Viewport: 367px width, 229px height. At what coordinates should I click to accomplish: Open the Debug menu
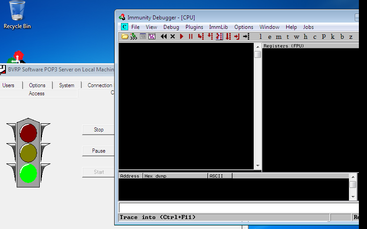coord(171,27)
